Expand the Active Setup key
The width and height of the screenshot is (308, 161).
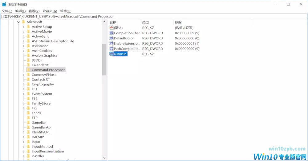[x=23, y=27]
